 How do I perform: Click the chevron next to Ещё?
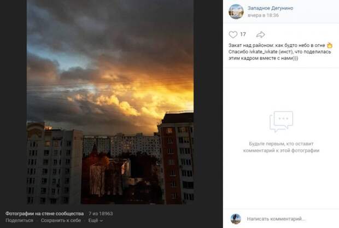[x=101, y=221]
